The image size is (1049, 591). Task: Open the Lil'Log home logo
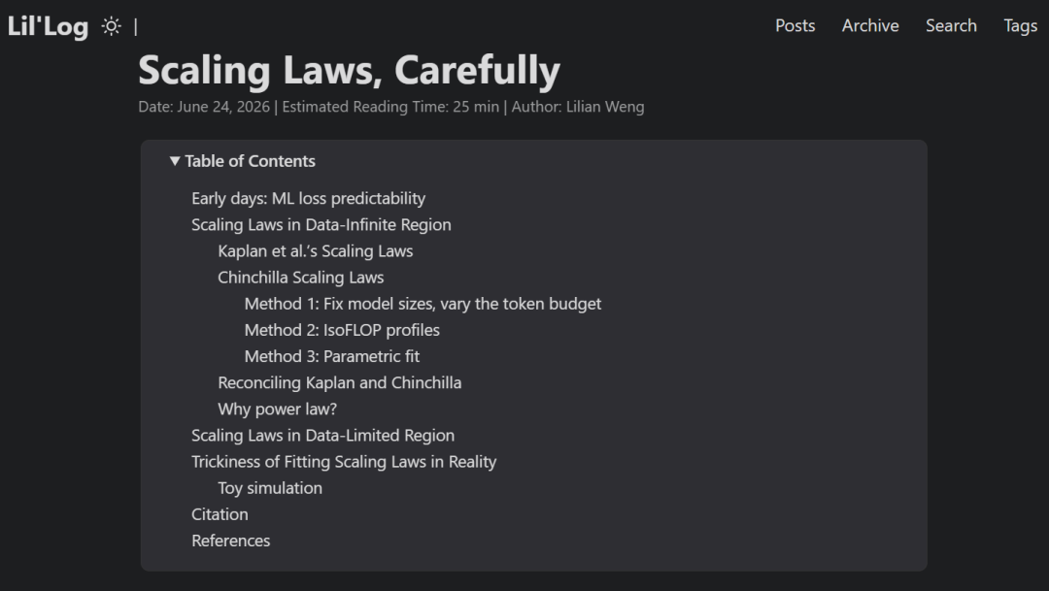[48, 26]
